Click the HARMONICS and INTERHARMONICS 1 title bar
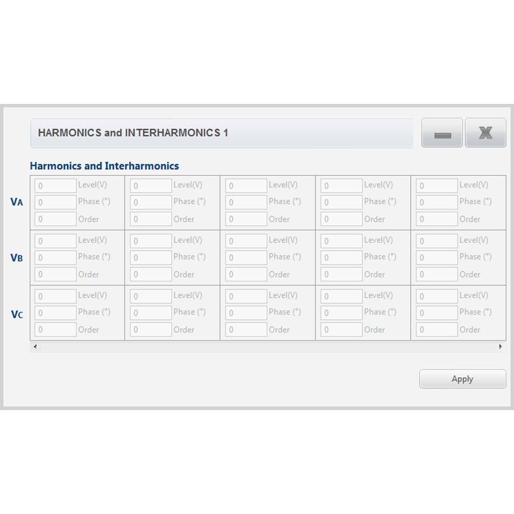 221,133
